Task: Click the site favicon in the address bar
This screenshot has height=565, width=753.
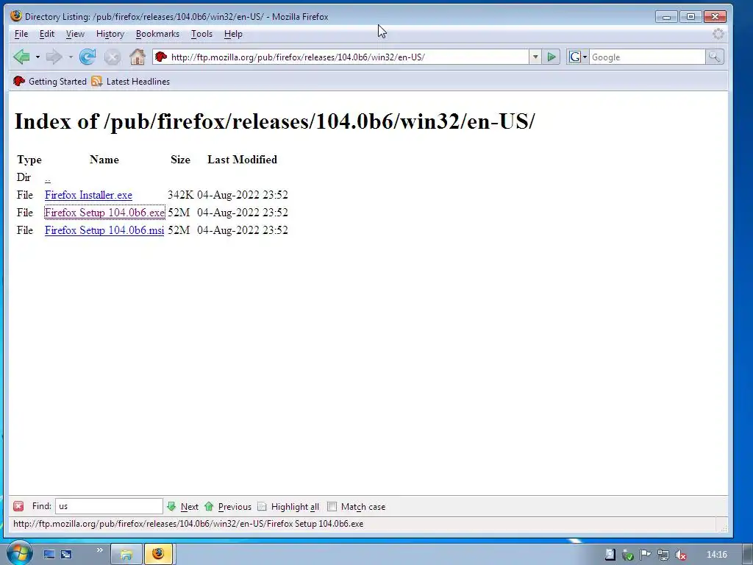Action: [161, 57]
